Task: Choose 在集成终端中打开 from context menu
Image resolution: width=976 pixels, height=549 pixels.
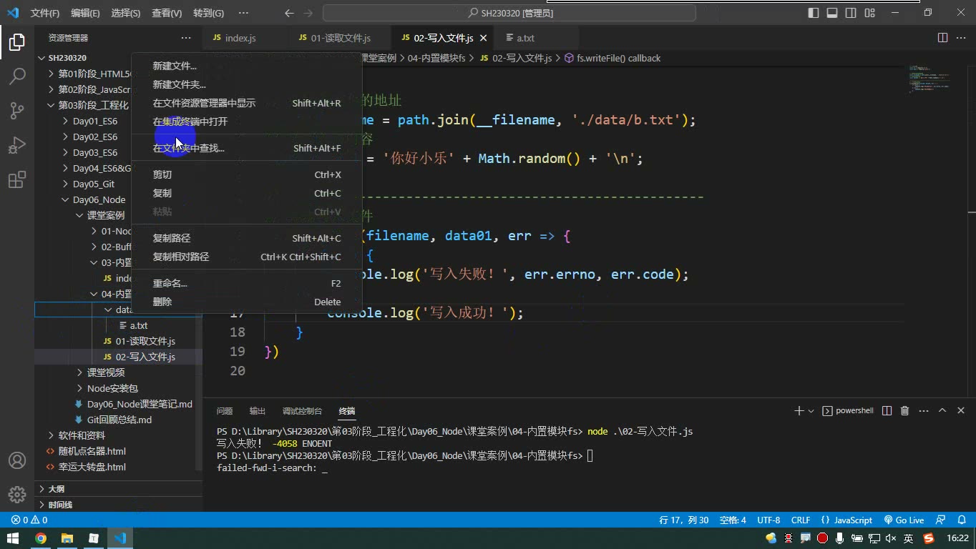Action: (x=246, y=122)
